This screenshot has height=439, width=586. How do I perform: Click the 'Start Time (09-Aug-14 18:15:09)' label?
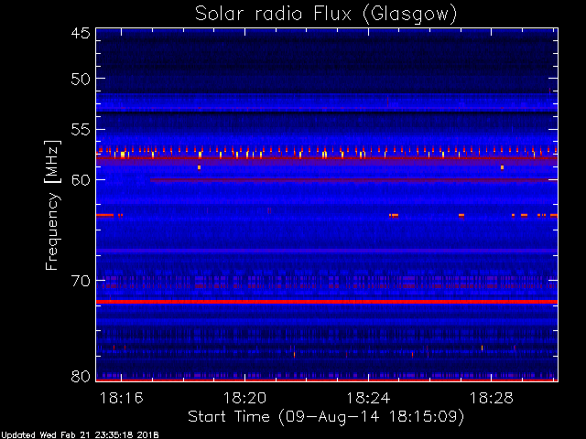click(326, 417)
